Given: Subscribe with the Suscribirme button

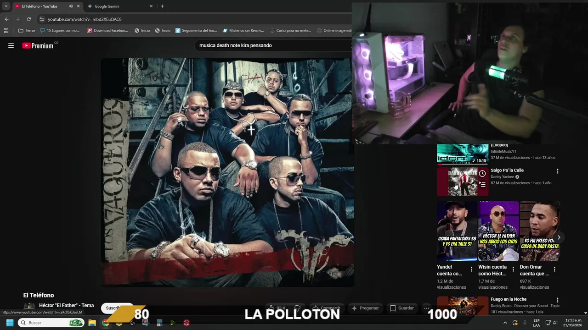Looking at the screenshot, I should (117, 308).
